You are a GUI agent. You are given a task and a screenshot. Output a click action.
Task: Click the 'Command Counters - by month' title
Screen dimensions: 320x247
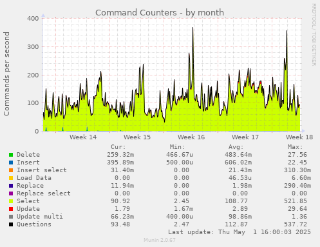(160, 13)
